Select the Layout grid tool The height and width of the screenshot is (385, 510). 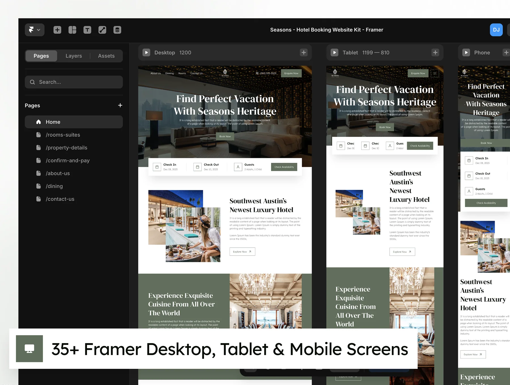coord(72,30)
